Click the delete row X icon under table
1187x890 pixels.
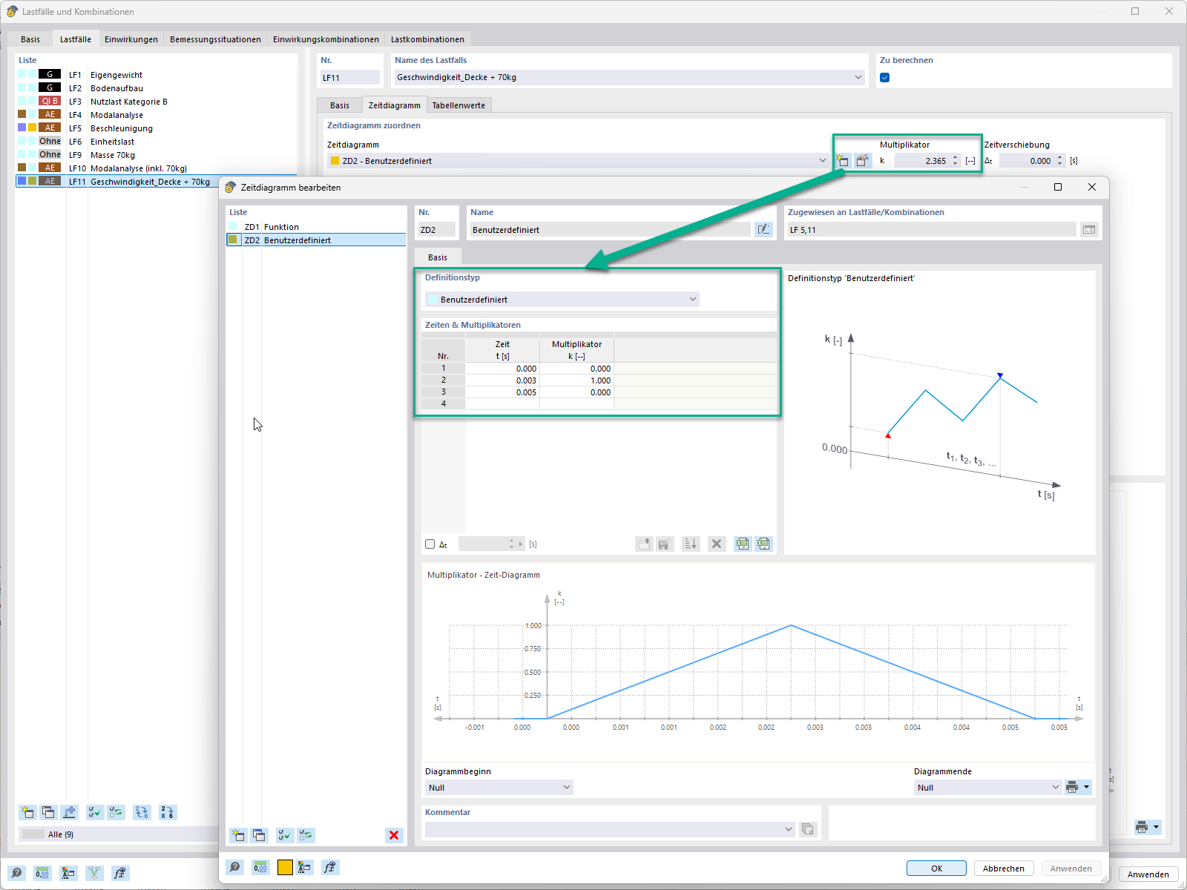coord(717,544)
